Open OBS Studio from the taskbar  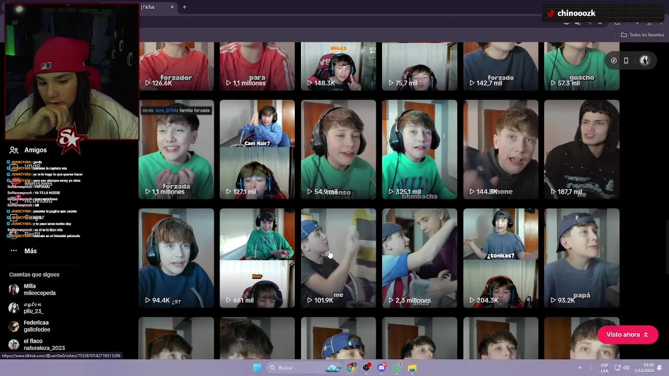pyautogui.click(x=366, y=368)
